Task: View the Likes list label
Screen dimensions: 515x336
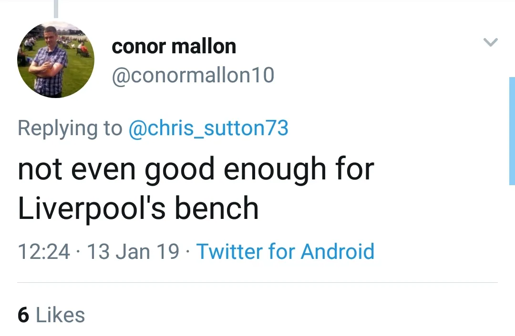Action: coord(61,315)
